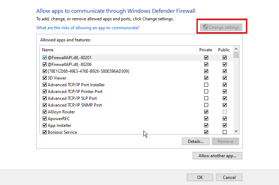Toggle Private checkbox for @FirewallAPI.dll,-80206
This screenshot has width=279, height=185.
point(206,64)
